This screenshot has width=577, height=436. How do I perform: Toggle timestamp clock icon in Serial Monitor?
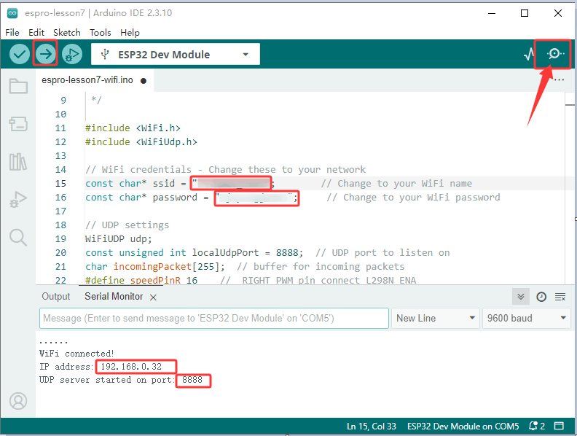[x=541, y=297]
